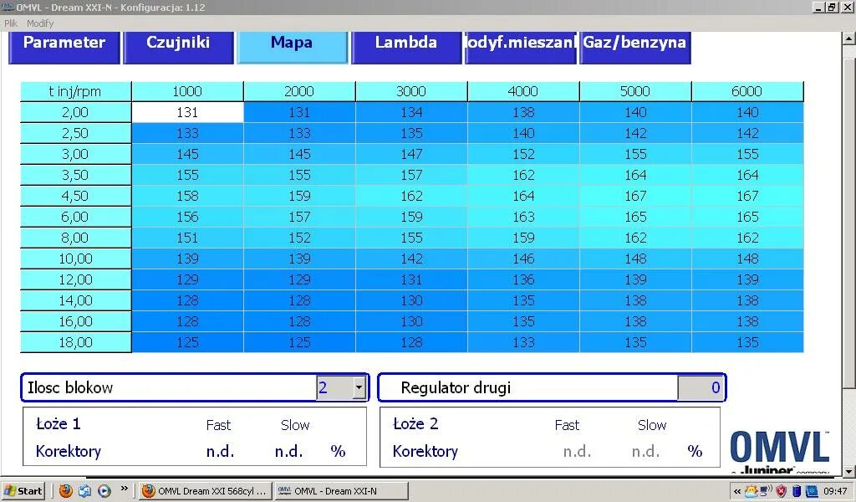Open Windows Media Player quick launch icon
The width and height of the screenshot is (856, 502).
(x=104, y=490)
